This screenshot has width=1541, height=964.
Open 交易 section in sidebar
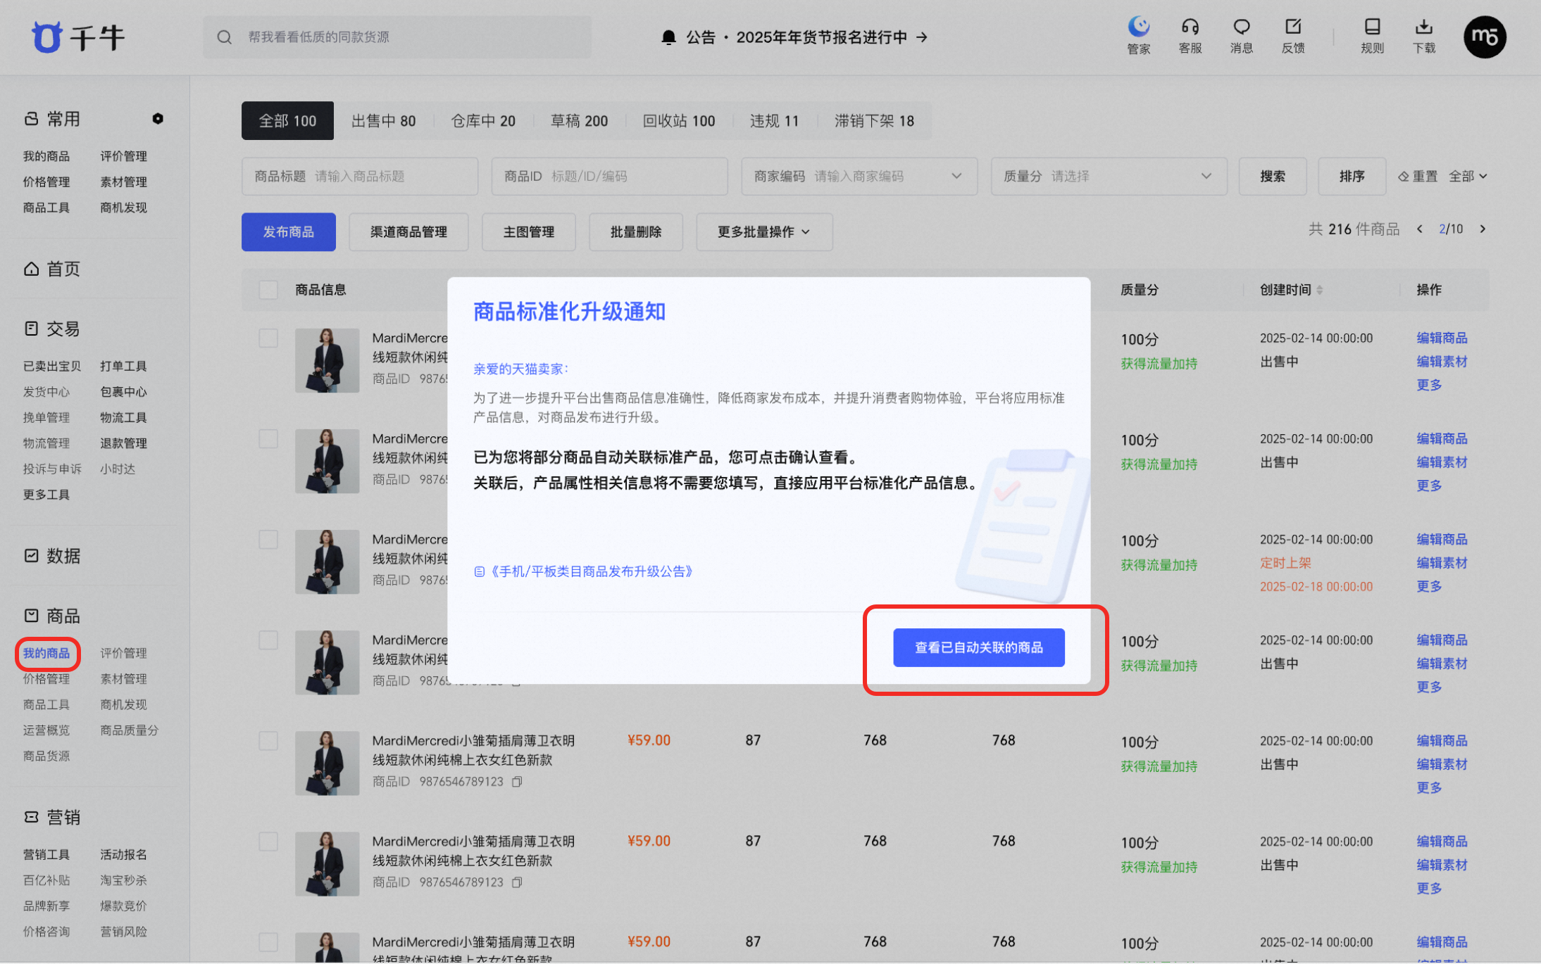(x=52, y=329)
